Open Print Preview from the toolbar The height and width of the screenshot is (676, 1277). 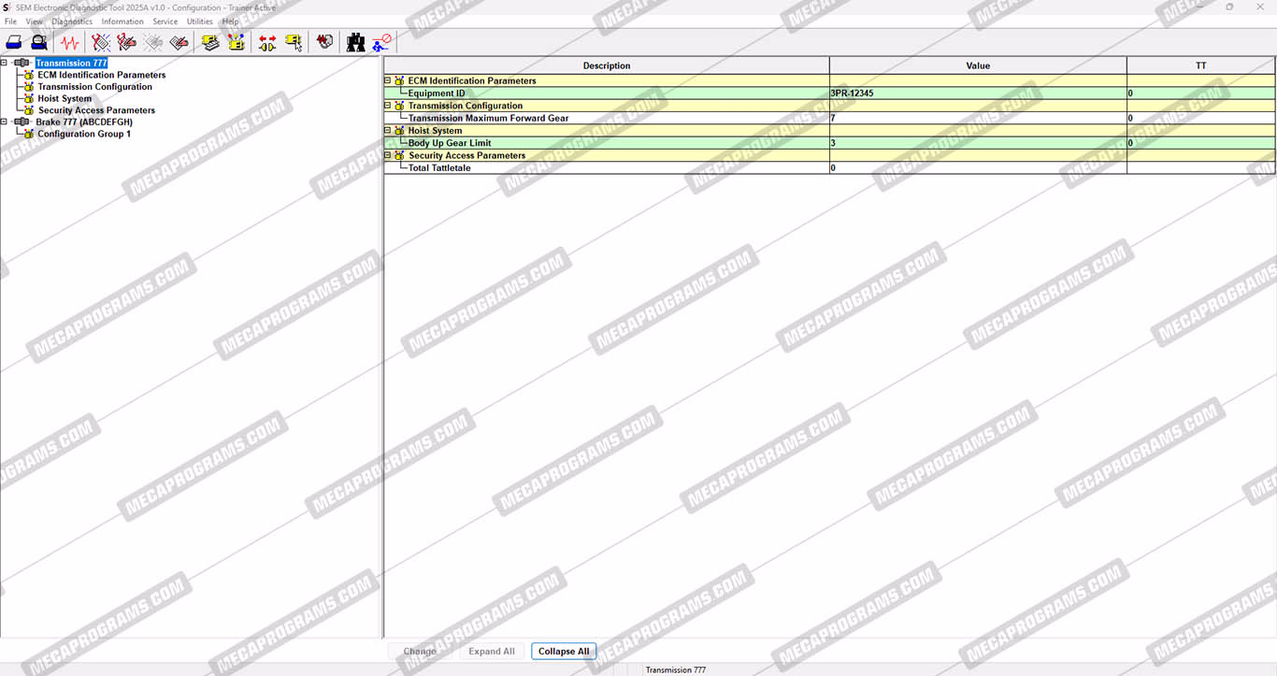[x=38, y=42]
